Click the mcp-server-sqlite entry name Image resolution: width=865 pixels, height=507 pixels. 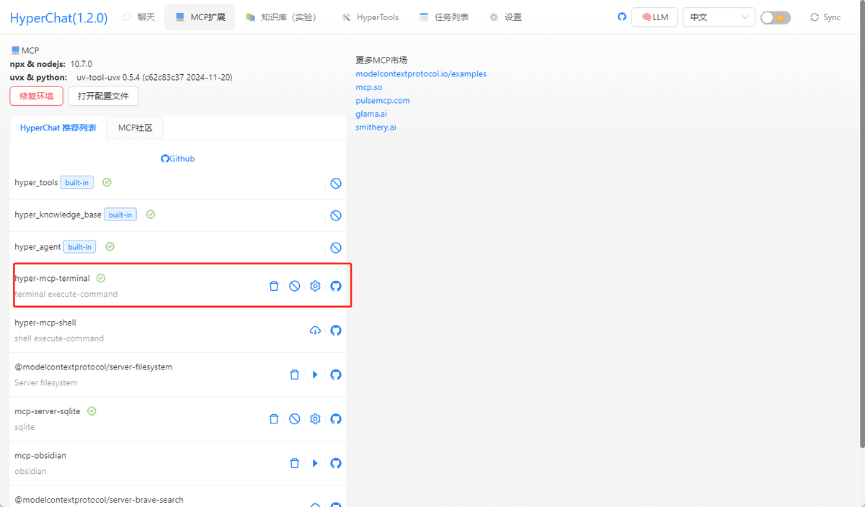(x=48, y=411)
